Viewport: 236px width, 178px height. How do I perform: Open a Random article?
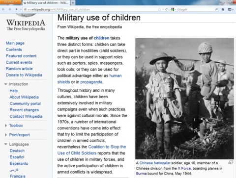tap(19, 69)
